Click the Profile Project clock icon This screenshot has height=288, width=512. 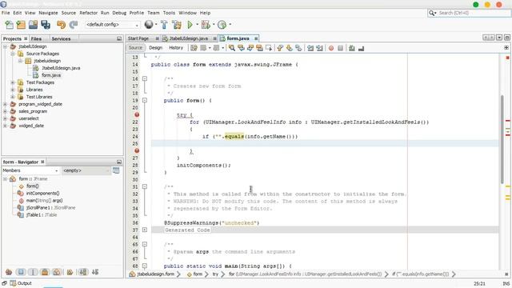pyautogui.click(x=222, y=25)
